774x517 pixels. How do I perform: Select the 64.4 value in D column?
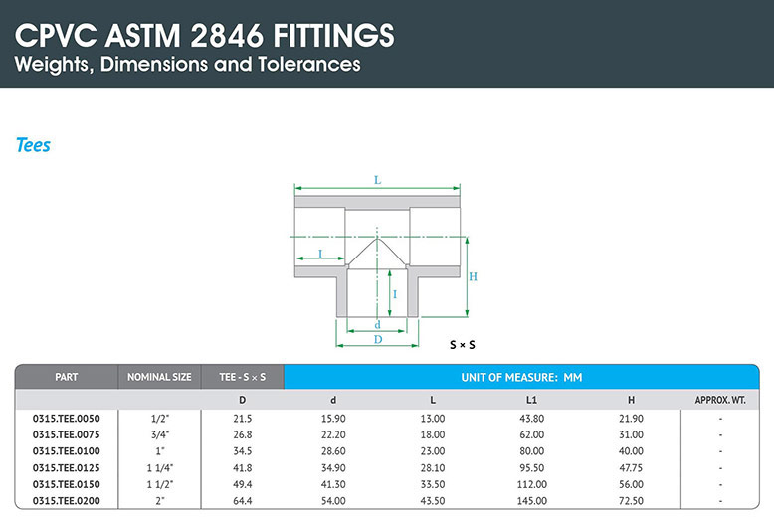(242, 501)
